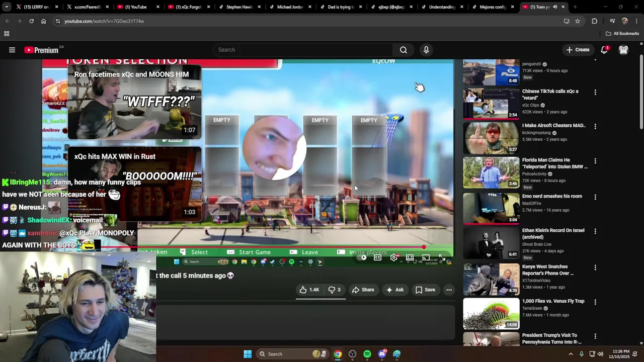The image size is (644, 362).
Task: Open Discord from the taskbar
Action: pyautogui.click(x=382, y=354)
